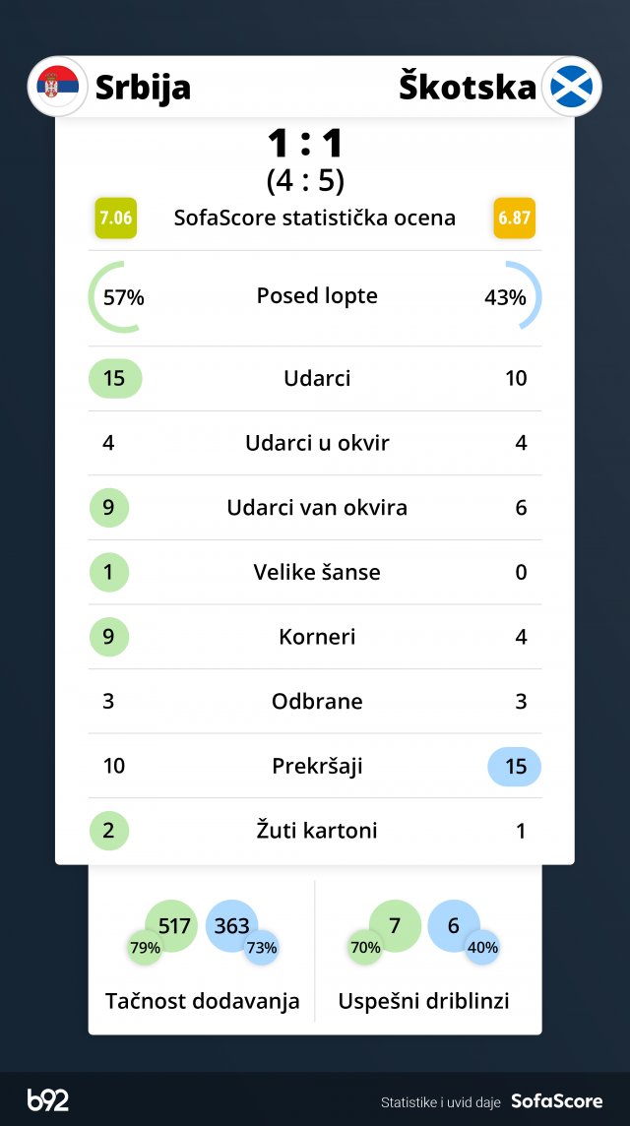Click the Serbia flag icon
Screen dimensions: 630x1126
pyautogui.click(x=58, y=87)
